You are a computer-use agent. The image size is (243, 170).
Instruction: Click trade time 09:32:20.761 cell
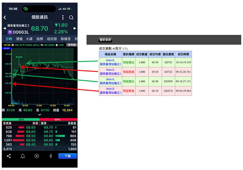click(x=183, y=72)
